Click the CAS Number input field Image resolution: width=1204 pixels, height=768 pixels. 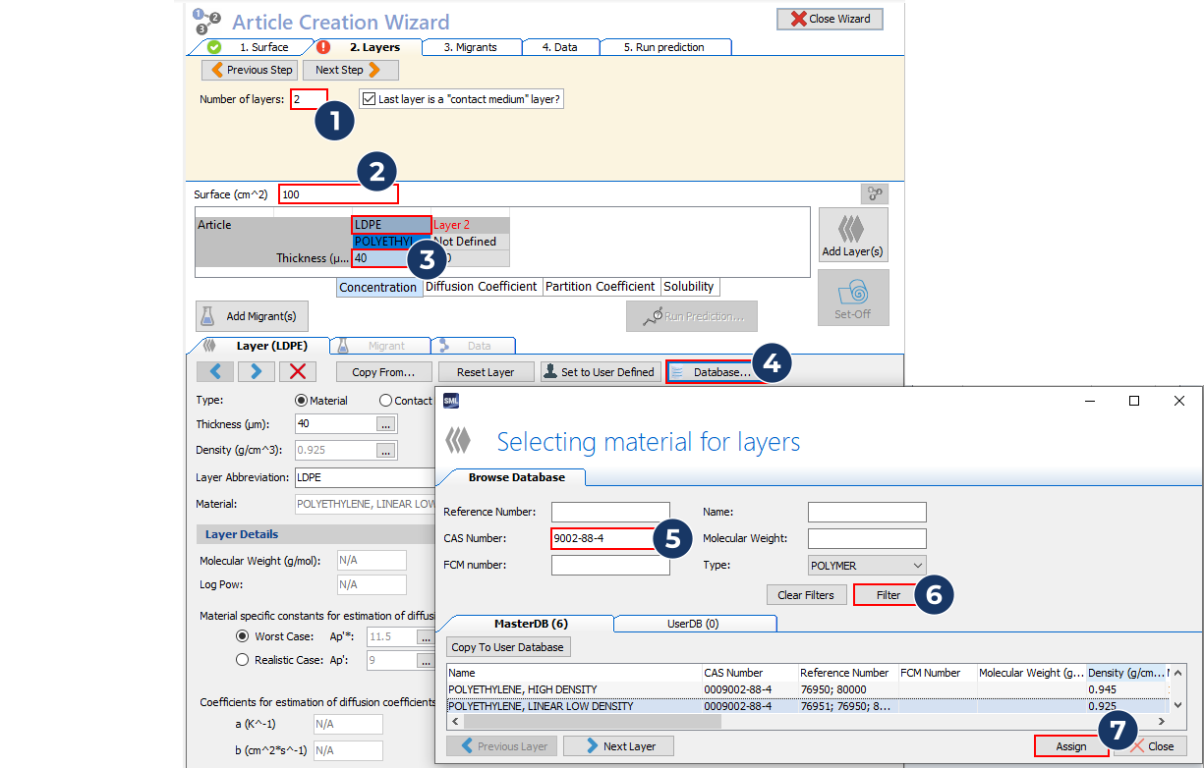click(x=602, y=538)
